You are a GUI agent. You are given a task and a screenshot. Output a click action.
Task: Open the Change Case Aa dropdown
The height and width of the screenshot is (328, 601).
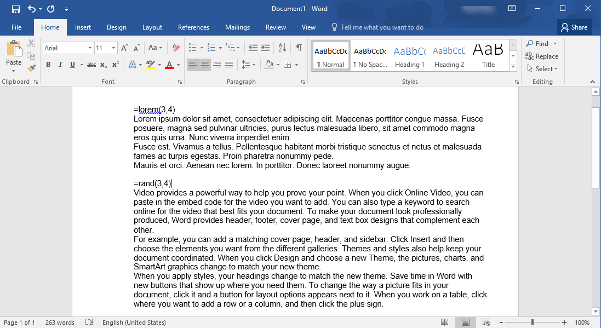click(155, 48)
